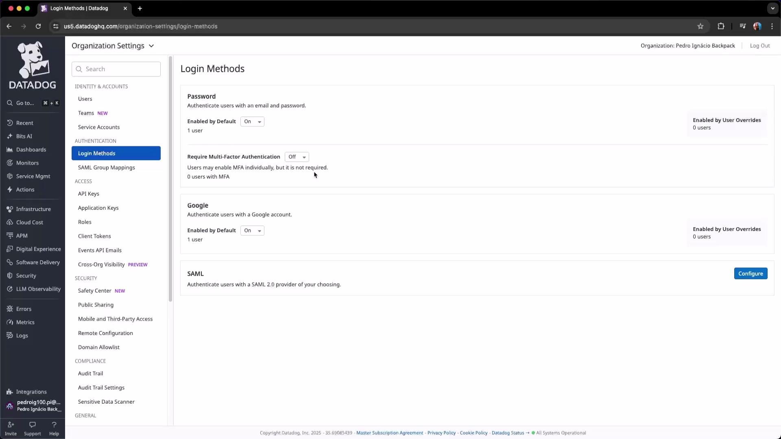Screen dimensions: 781x439
Task: Open Require Multi-Factor Authentication dropdown
Action: click(297, 157)
